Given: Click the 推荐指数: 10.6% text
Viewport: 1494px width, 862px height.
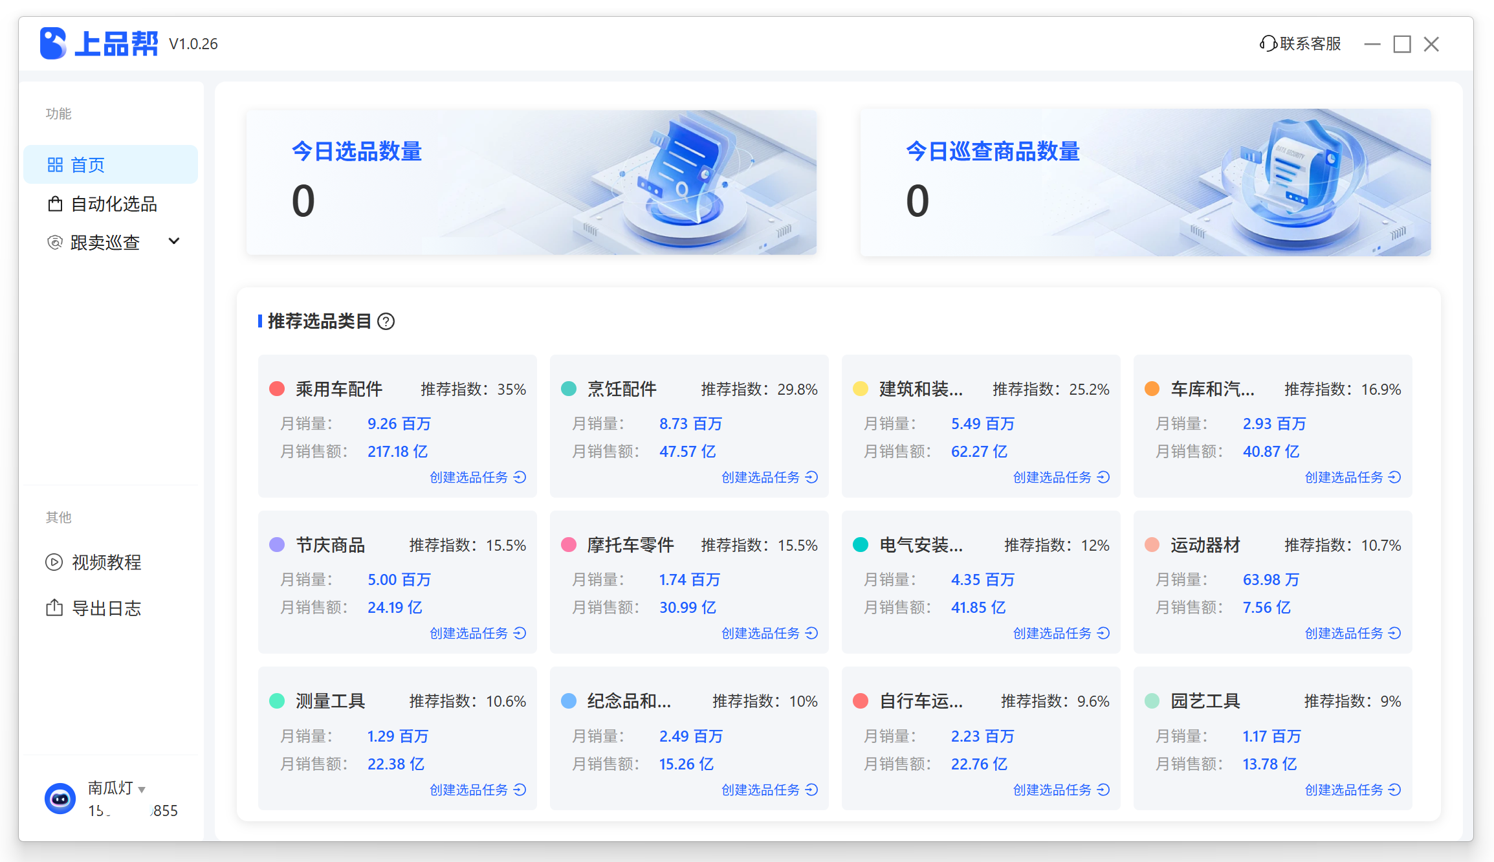Looking at the screenshot, I should click(x=468, y=701).
